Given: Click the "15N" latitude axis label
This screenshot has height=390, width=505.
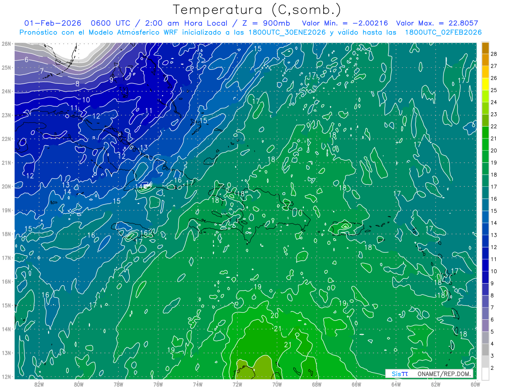Looking at the screenshot, I should (x=6, y=305).
